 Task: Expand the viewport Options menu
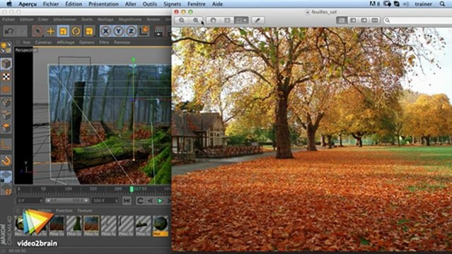pos(86,42)
